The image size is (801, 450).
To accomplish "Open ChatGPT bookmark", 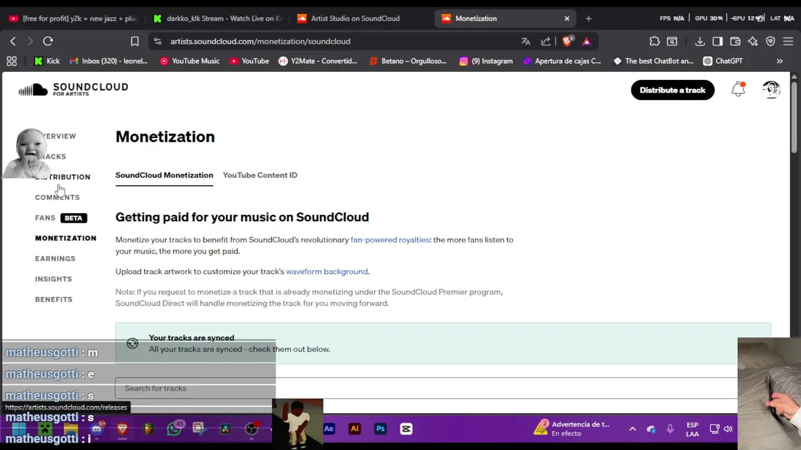I will coord(723,61).
